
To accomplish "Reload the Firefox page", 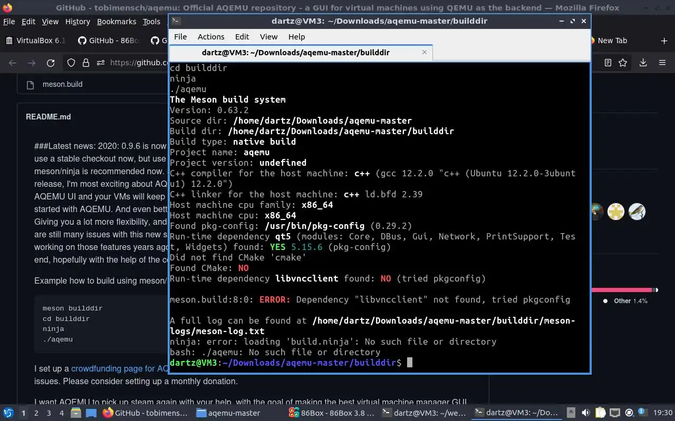I will click(x=51, y=63).
